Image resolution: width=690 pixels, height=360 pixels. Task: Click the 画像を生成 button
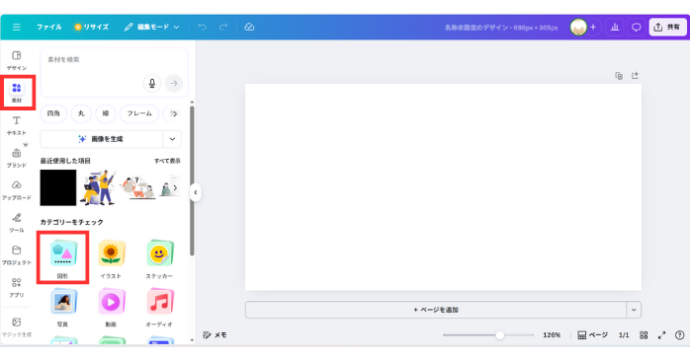[102, 139]
